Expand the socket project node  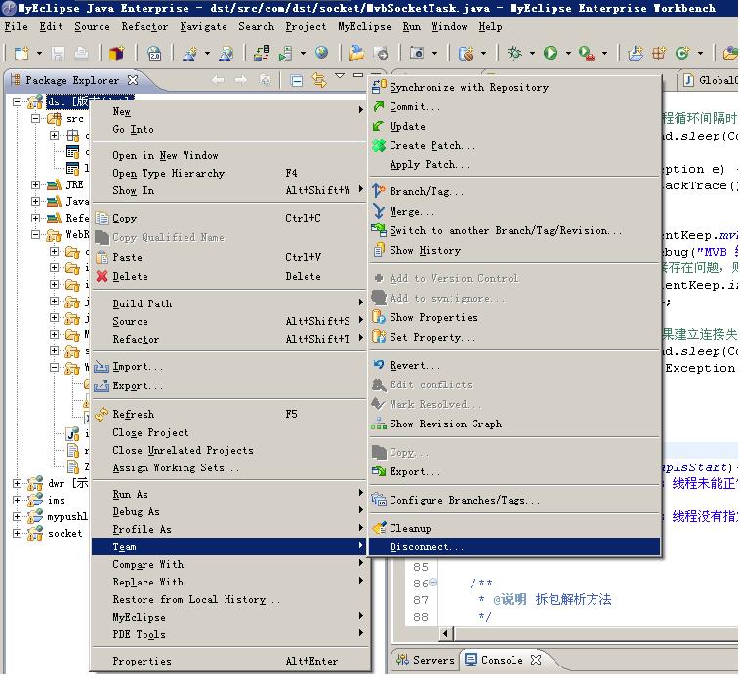[x=17, y=533]
